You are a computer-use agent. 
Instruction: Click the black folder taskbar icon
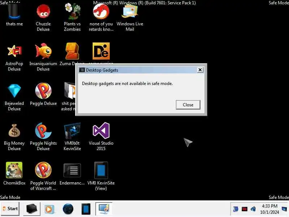point(31,209)
